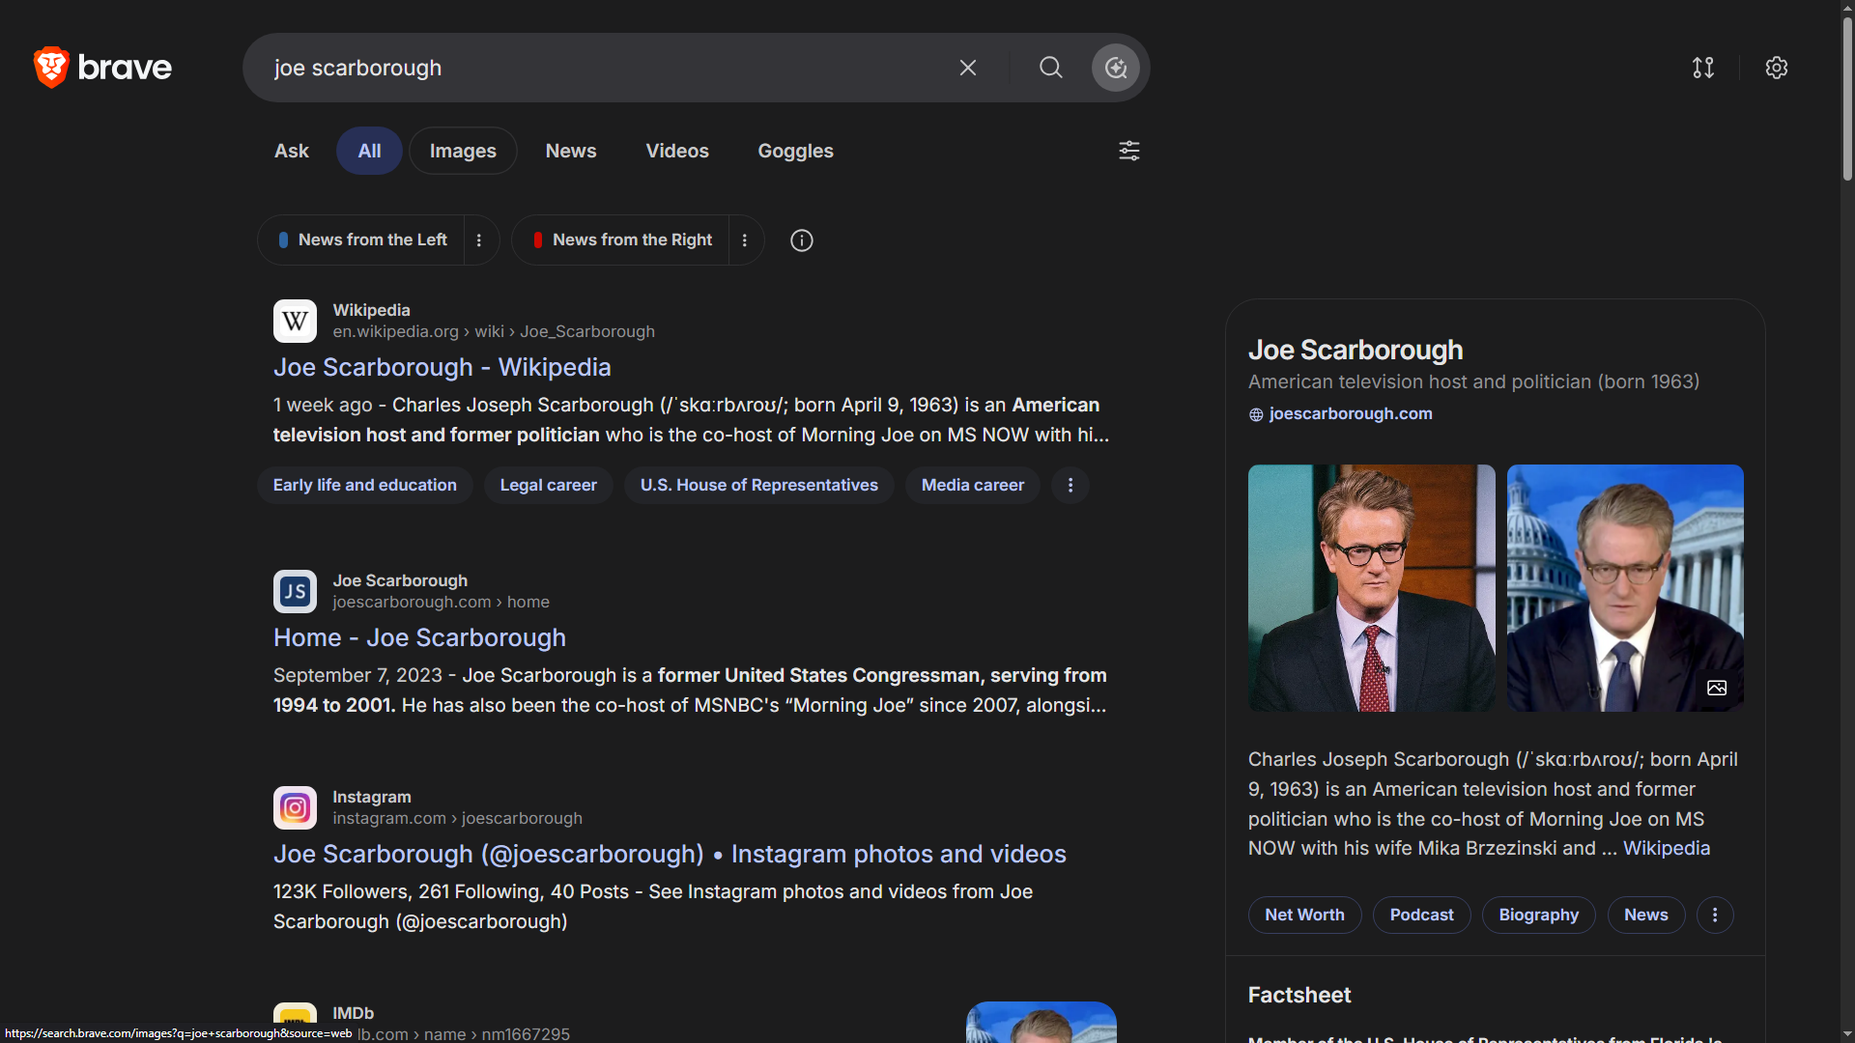Screen dimensions: 1855x1043
Task: Toggle News from the Left goggle
Action: [363, 240]
